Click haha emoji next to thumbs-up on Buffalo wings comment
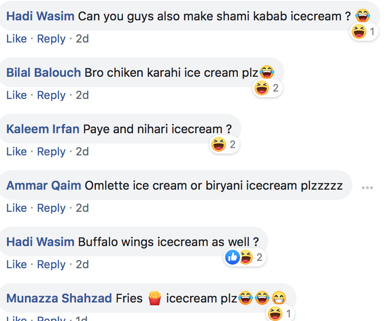Screen dimensions: 391x321 coord(246,257)
